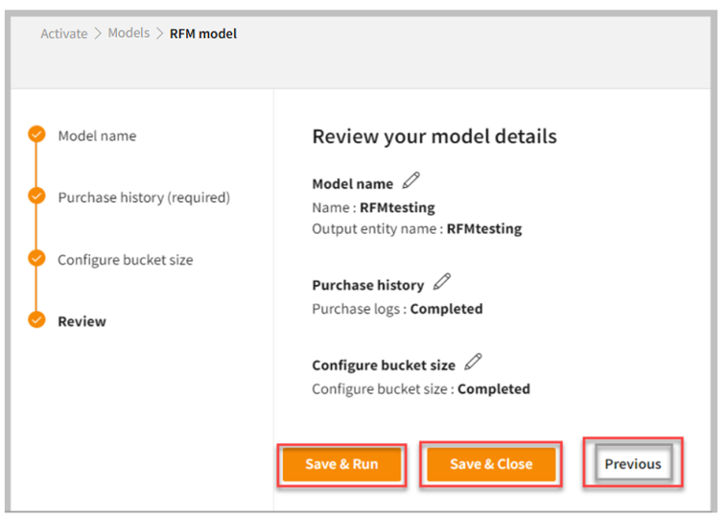
Task: Jump to the Model name wizard step
Action: pos(97,136)
